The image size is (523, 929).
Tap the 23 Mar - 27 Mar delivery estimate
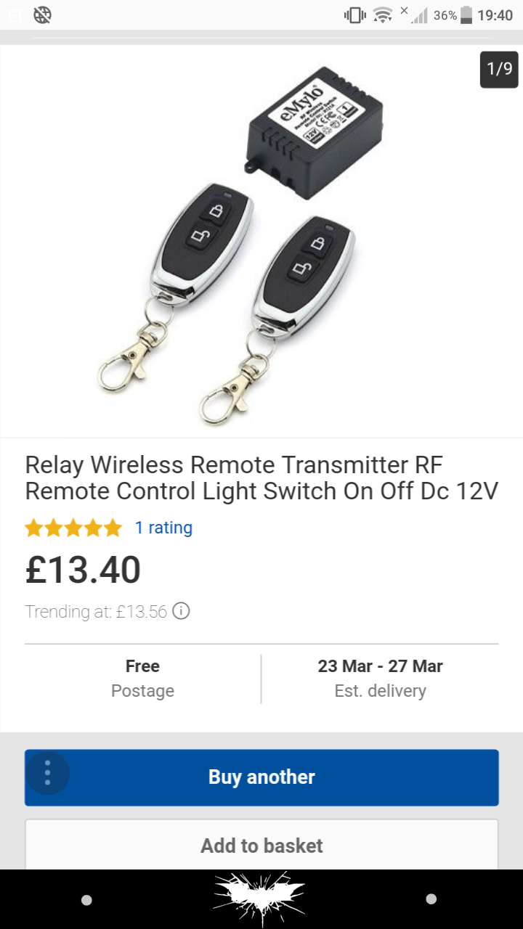pyautogui.click(x=380, y=679)
